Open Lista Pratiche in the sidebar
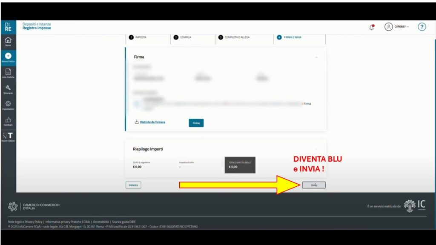Image resolution: width=436 pixels, height=245 pixels. pos(8,73)
